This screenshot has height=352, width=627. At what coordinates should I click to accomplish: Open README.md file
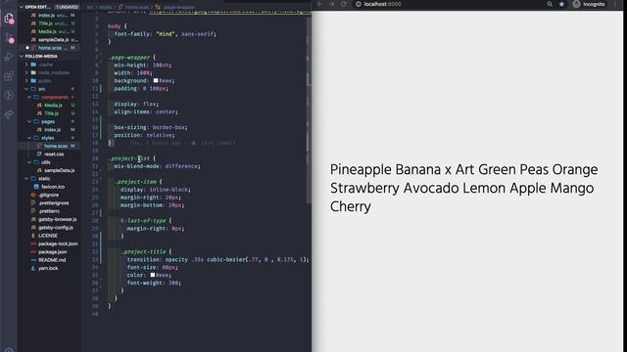pos(52,260)
